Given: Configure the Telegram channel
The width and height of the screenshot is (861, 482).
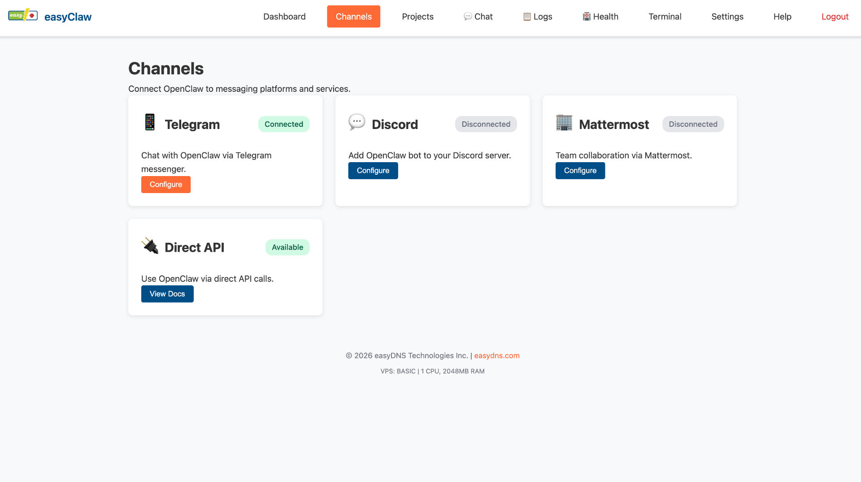Looking at the screenshot, I should click(165, 185).
